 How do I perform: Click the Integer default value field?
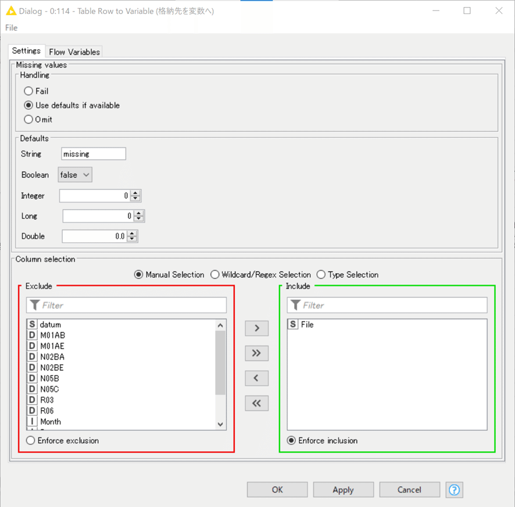tap(95, 196)
